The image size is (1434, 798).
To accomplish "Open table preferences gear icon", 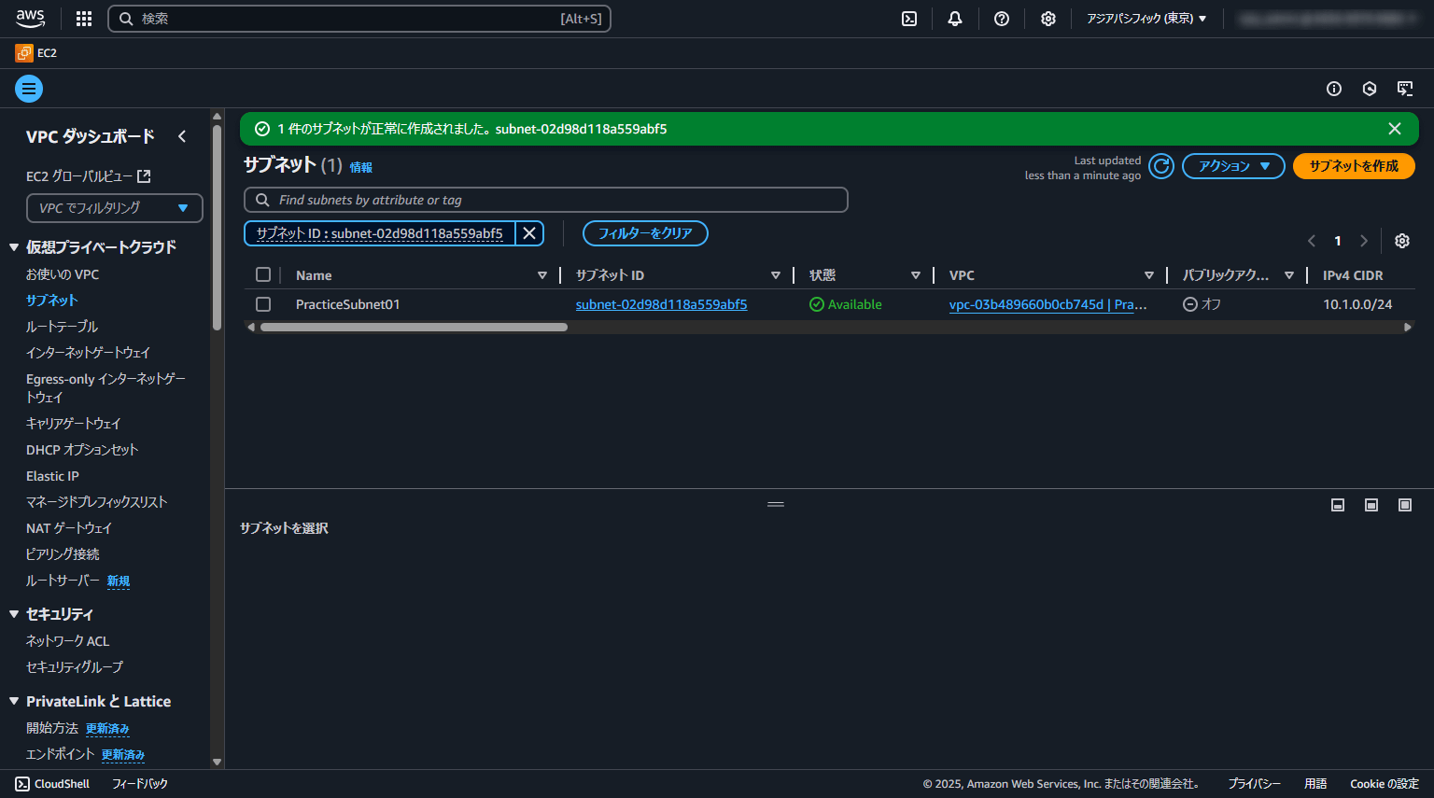I will click(1402, 241).
